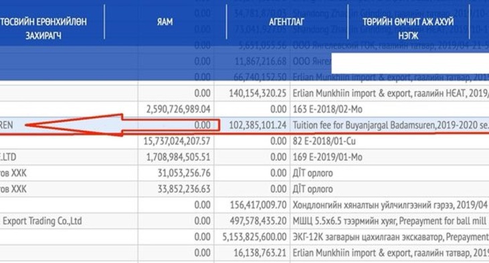Select the amount 5,153,825,600.00
The width and height of the screenshot is (489, 263).
pos(254,237)
